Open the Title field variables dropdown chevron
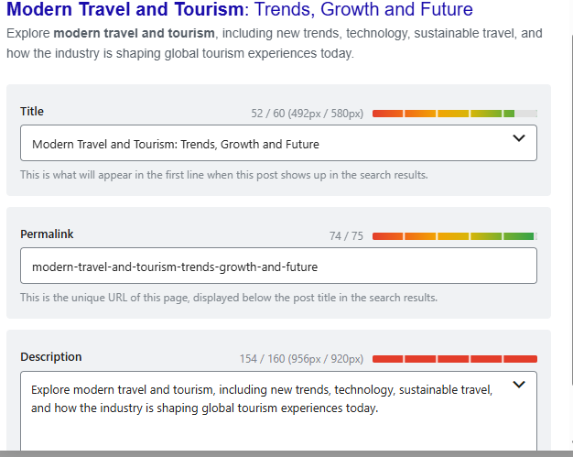Viewport: 573px width, 457px height. (519, 138)
